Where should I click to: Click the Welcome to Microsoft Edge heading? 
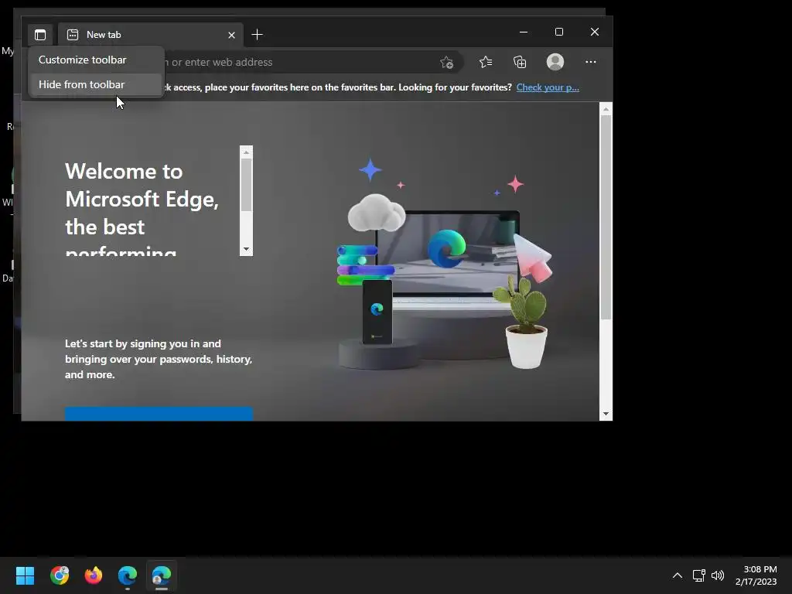point(142,207)
